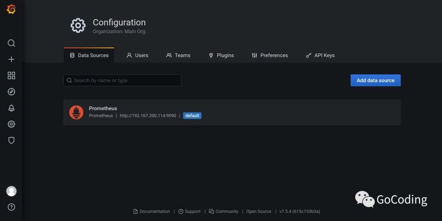Click the default badge on Prometheus
This screenshot has width=442, height=221.
[x=192, y=115]
